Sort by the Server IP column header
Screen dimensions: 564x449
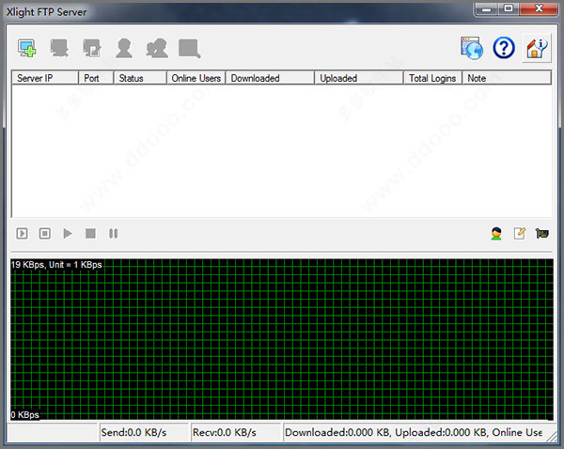tap(45, 78)
